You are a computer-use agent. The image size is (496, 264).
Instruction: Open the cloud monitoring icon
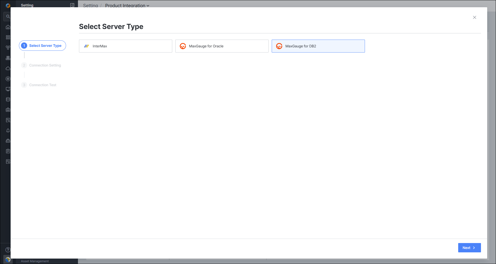point(8,68)
